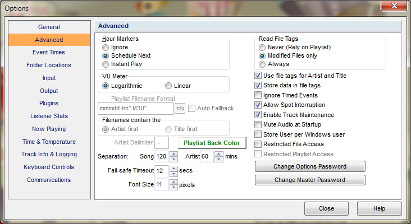
Task: Toggle Use file tags for Artist and Title
Action: point(258,76)
